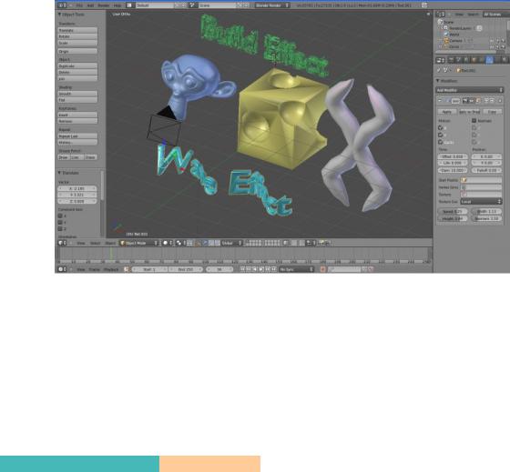
Task: Open the Add Modifier dropdown
Action: (x=469, y=90)
